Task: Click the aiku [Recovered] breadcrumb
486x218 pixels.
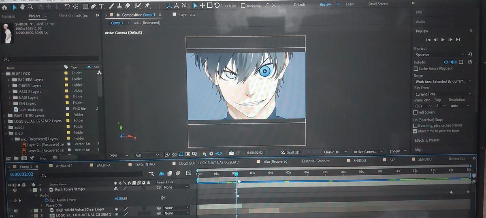Action: (147, 23)
